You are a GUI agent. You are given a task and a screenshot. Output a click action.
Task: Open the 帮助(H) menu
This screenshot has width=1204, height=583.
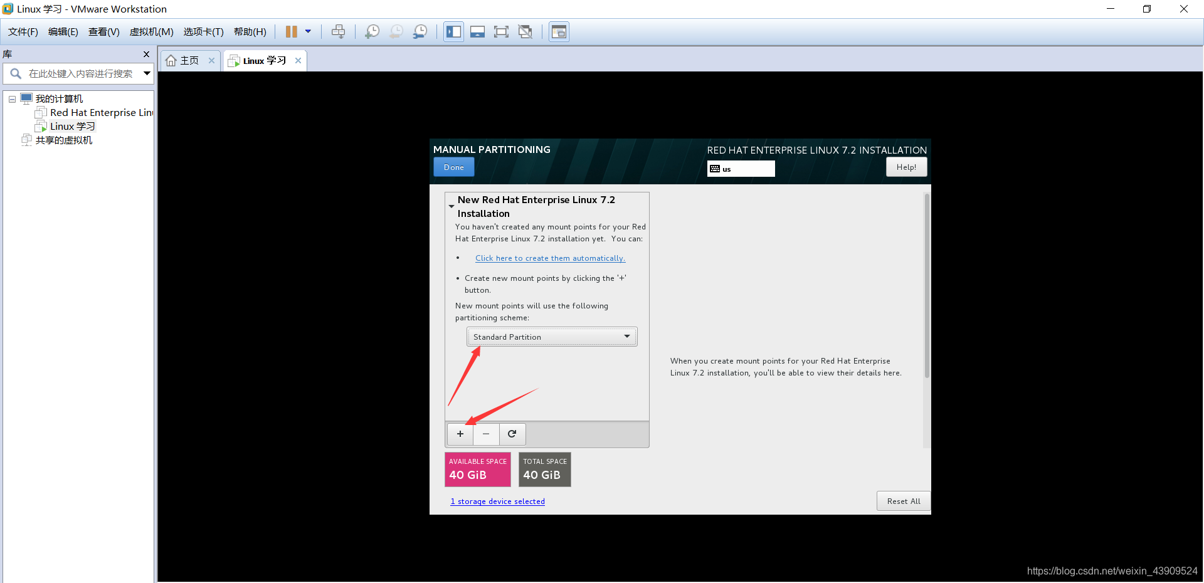coord(250,32)
